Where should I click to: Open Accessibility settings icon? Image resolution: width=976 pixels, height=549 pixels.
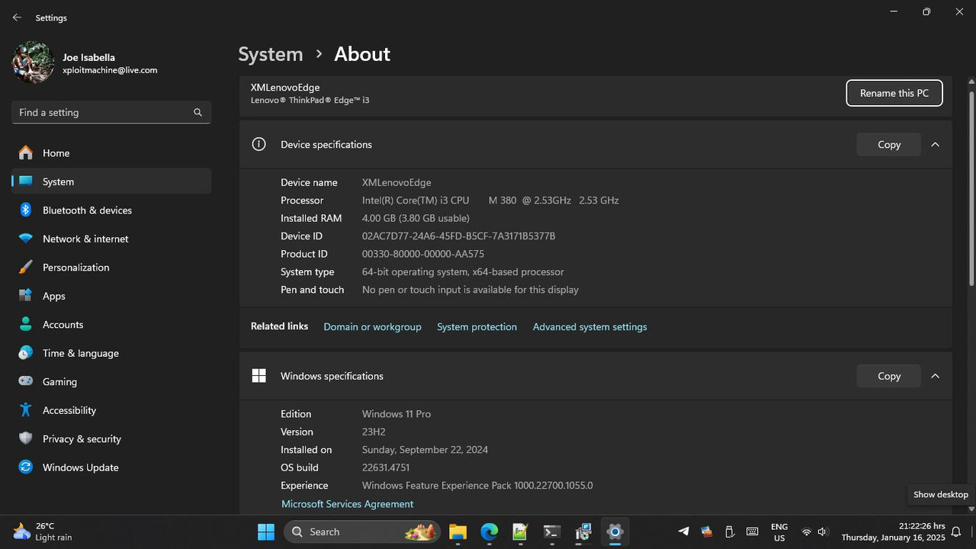coord(26,410)
